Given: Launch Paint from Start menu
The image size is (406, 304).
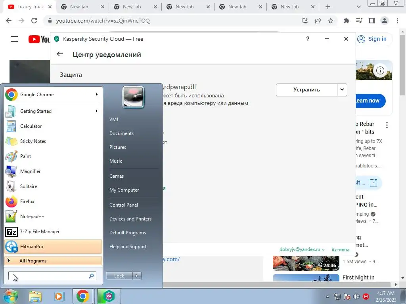Looking at the screenshot, I should 53,156.
